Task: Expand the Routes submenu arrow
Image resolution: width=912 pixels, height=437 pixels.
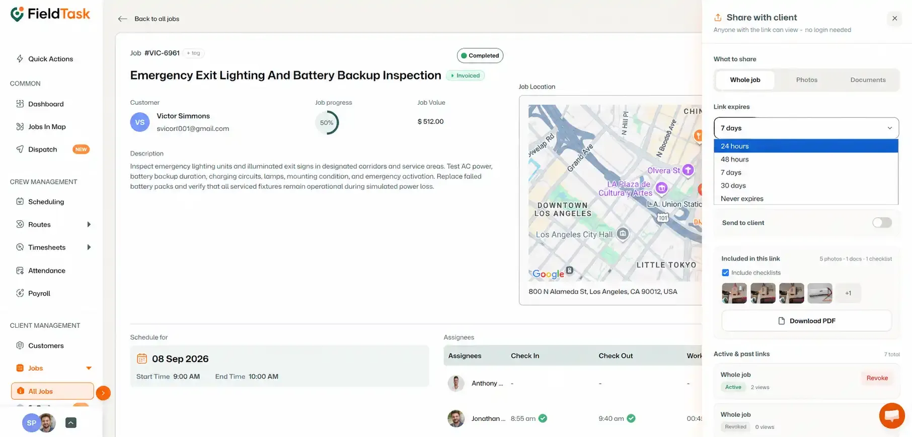Action: pos(89,225)
